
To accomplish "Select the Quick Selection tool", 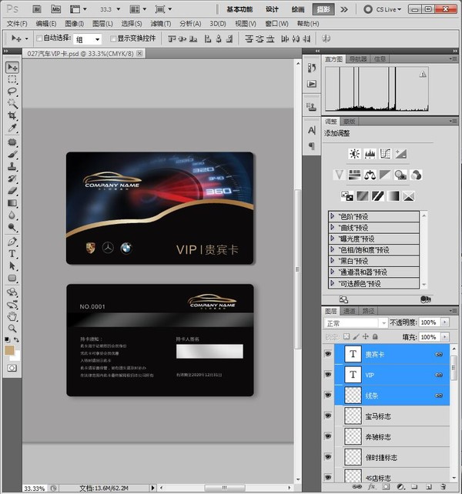I will point(12,103).
